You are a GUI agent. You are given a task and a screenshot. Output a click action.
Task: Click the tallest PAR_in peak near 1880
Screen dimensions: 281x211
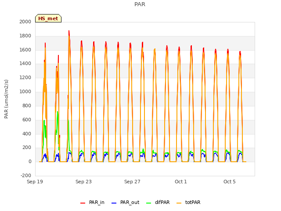coord(69,31)
